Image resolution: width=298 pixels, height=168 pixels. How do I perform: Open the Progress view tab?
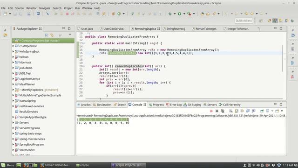156,105
